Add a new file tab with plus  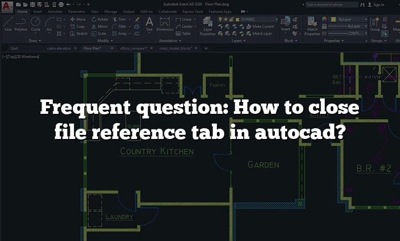pyautogui.click(x=206, y=48)
